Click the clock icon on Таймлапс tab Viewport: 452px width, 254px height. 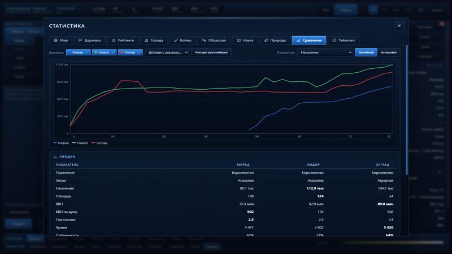click(x=334, y=40)
